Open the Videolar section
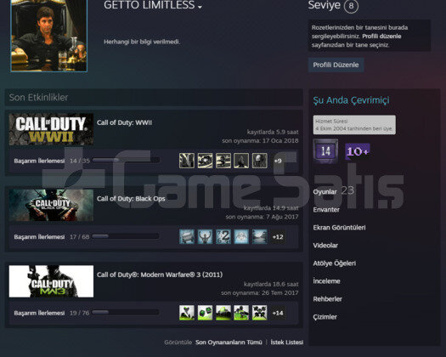The image size is (446, 357). point(325,246)
